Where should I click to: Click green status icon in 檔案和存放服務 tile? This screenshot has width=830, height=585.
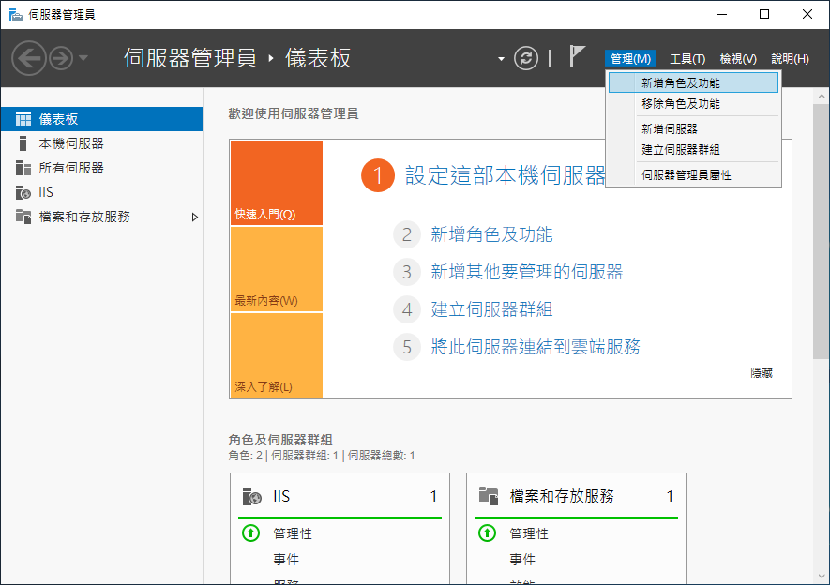(487, 532)
